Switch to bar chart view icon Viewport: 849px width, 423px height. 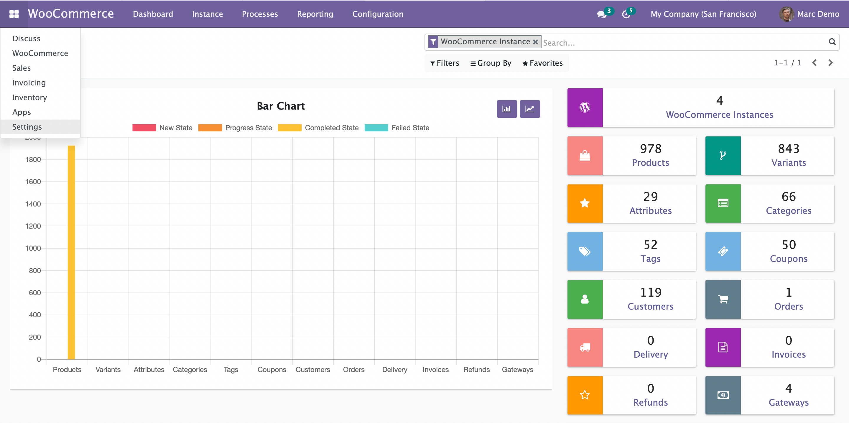point(506,109)
